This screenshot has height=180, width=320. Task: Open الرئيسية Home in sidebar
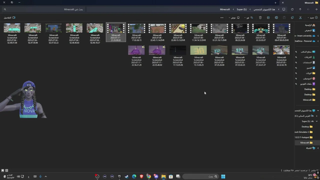click(x=310, y=25)
